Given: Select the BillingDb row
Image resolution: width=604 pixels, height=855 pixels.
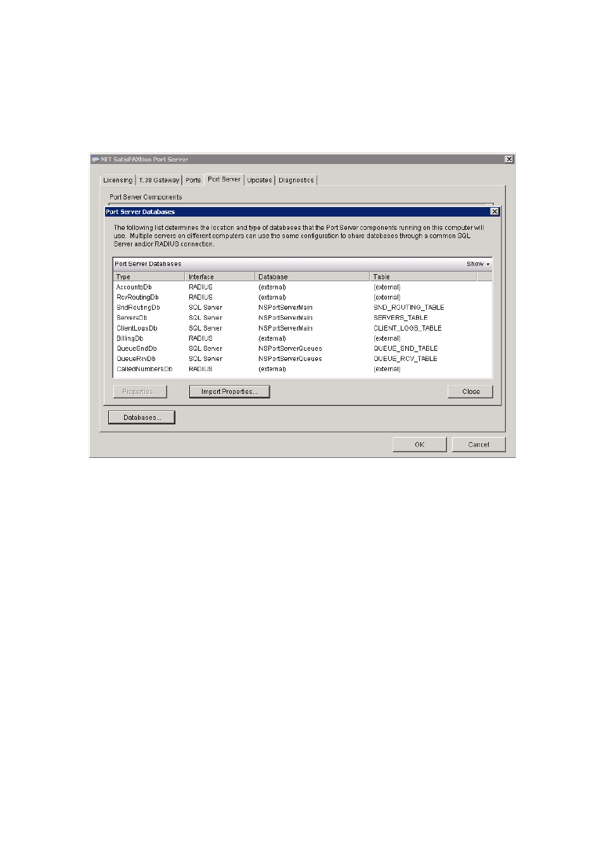Looking at the screenshot, I should 303,338.
